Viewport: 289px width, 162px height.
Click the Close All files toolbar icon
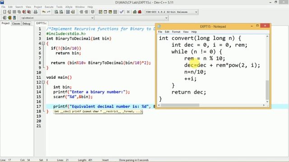[x=29, y=12]
